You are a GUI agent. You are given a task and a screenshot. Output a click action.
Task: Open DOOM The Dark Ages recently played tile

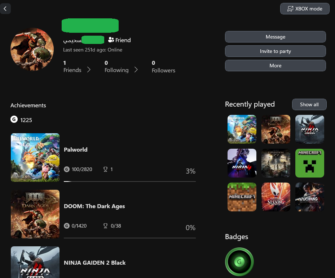pyautogui.click(x=276, y=129)
